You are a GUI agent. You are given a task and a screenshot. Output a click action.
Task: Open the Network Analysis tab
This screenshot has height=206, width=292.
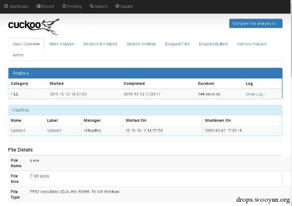141,44
